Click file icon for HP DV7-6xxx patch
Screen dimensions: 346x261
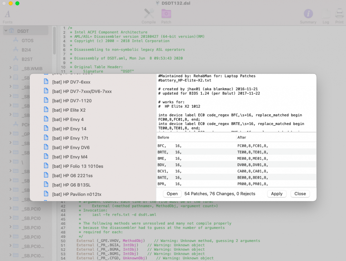(46, 82)
